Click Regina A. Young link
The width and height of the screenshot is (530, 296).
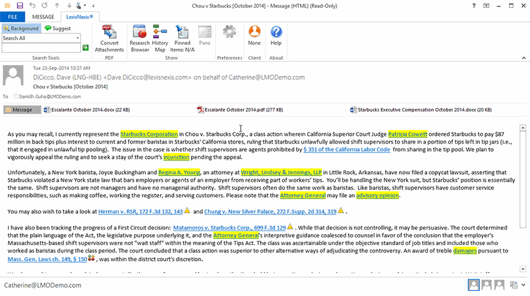[x=179, y=172]
